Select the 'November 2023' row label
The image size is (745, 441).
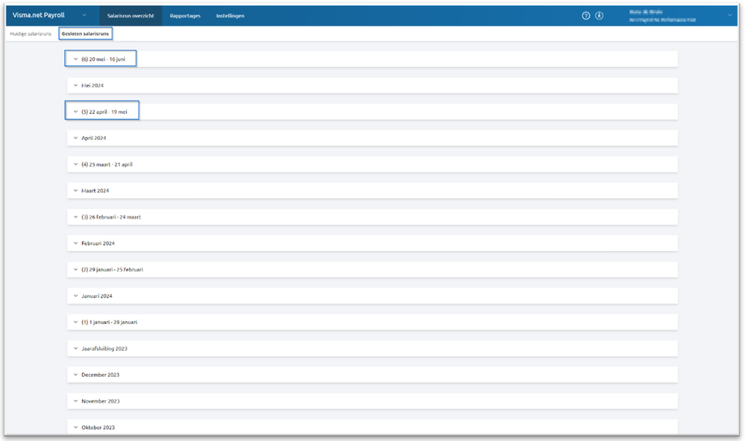(100, 401)
